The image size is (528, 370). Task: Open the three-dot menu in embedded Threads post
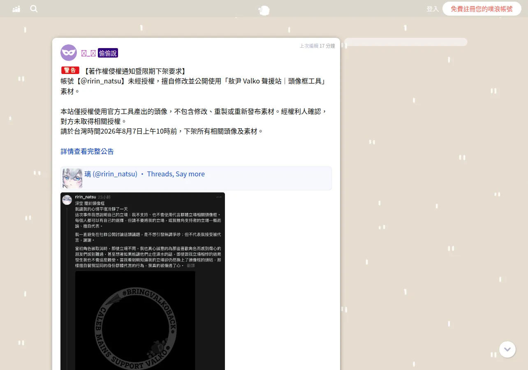pyautogui.click(x=219, y=197)
